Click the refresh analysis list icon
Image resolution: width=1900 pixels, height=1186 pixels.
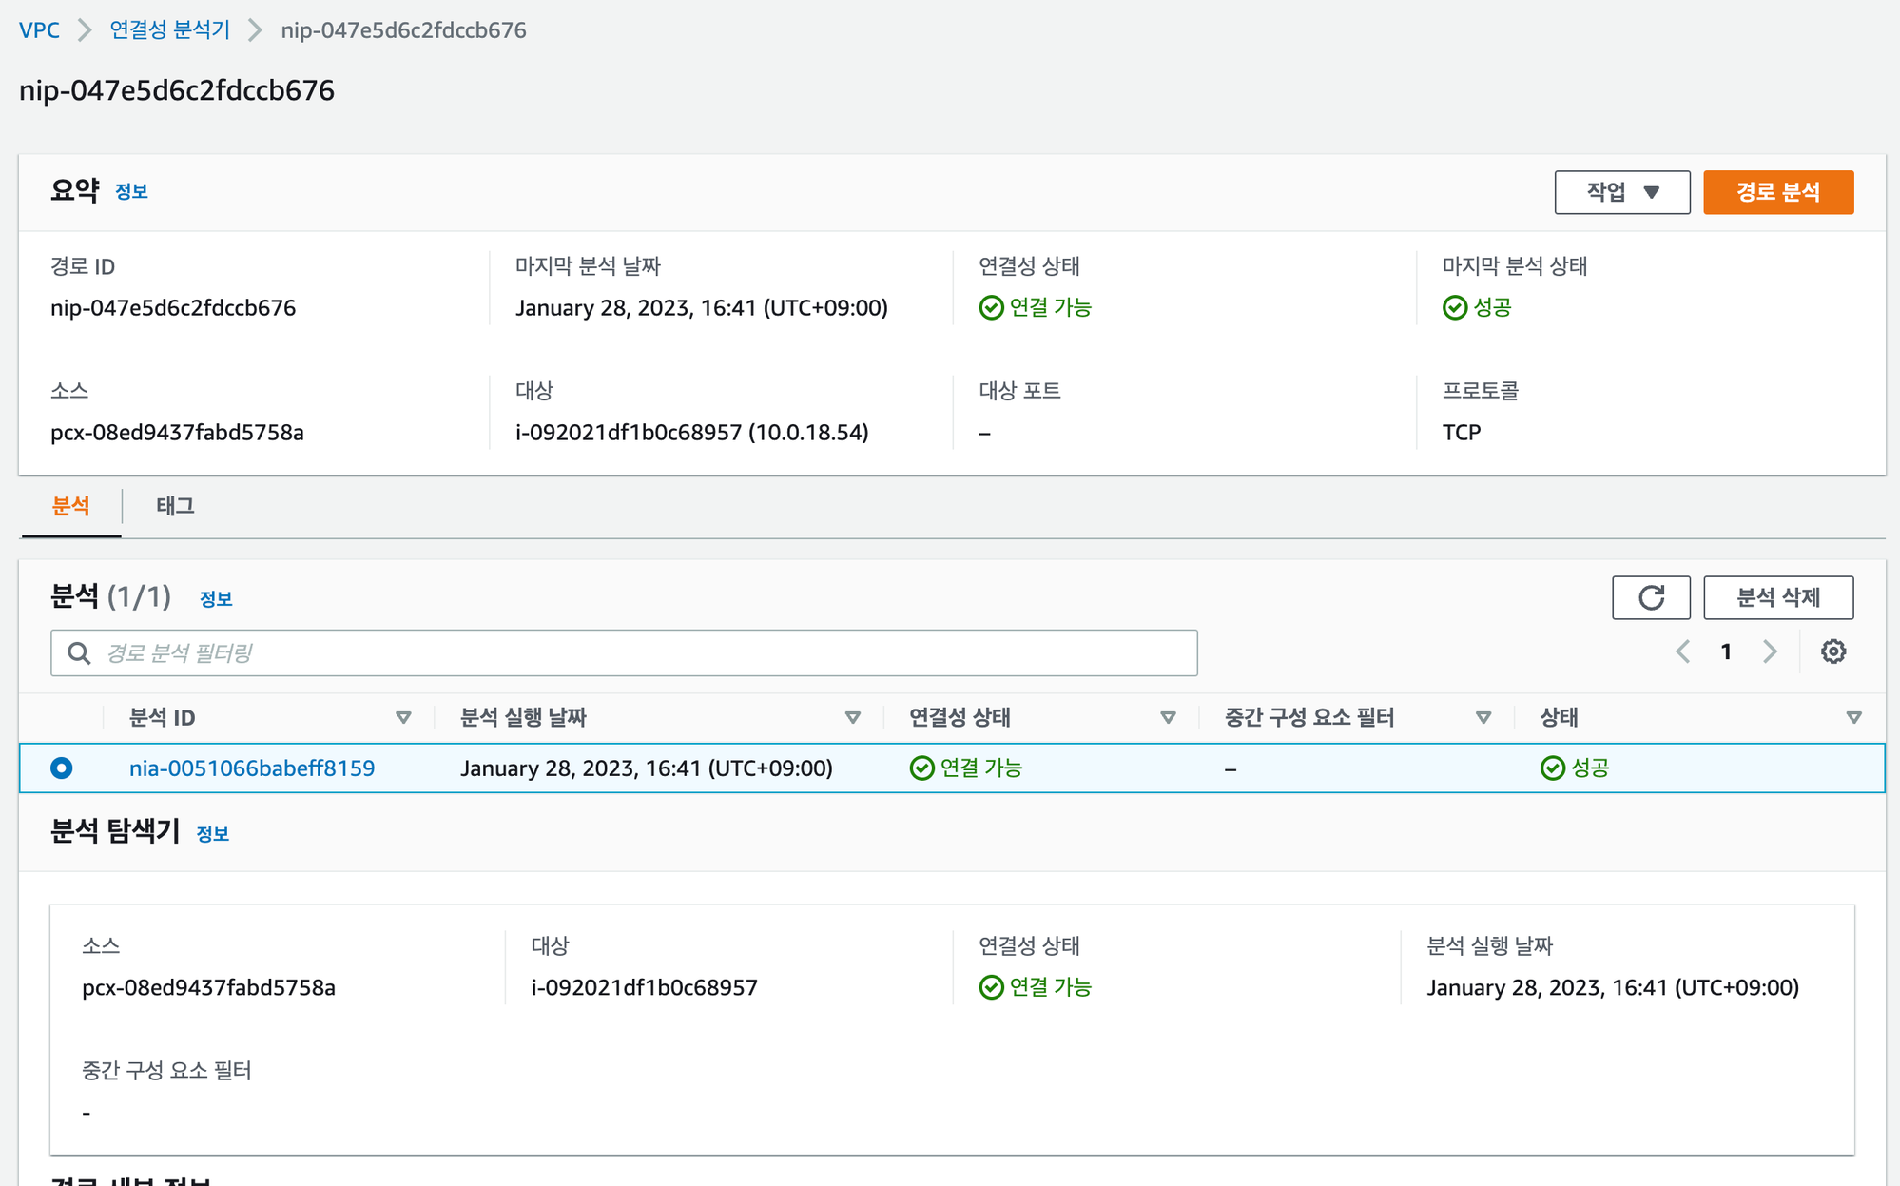click(x=1651, y=597)
